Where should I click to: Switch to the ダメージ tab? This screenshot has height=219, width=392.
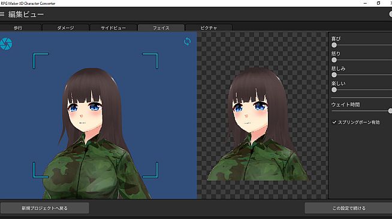click(65, 28)
